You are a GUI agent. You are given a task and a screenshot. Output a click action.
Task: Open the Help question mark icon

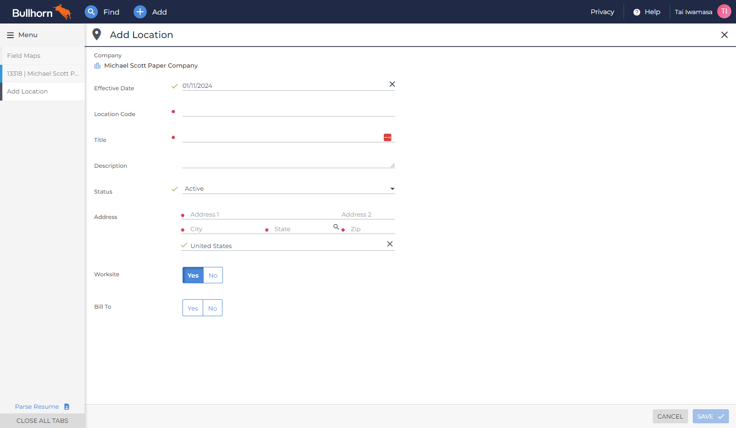(x=637, y=12)
